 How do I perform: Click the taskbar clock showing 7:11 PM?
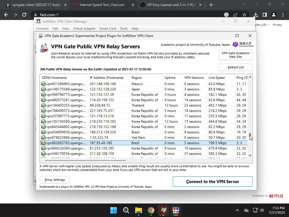[277, 210]
